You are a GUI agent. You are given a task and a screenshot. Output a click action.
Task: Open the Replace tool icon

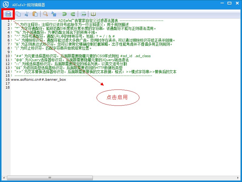pos(54,14)
